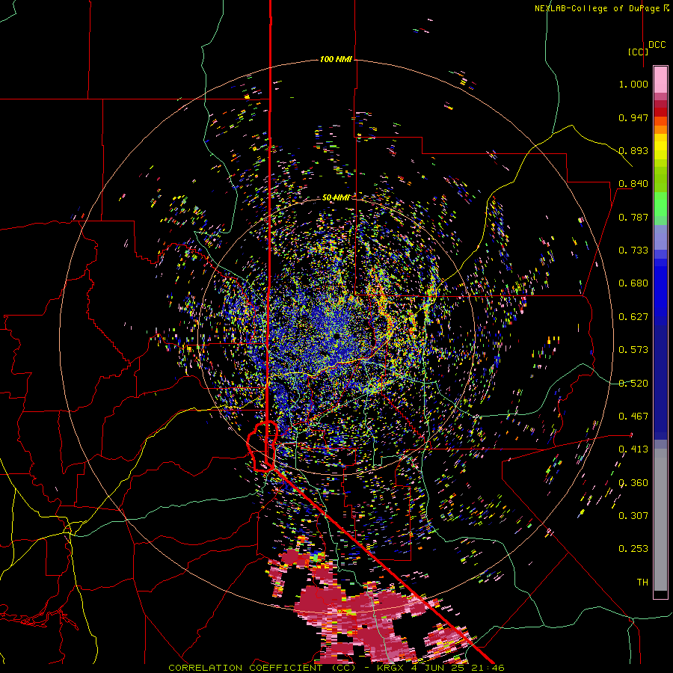Image resolution: width=673 pixels, height=673 pixels.
Task: Select the 0.520 scale label
Action: point(633,384)
